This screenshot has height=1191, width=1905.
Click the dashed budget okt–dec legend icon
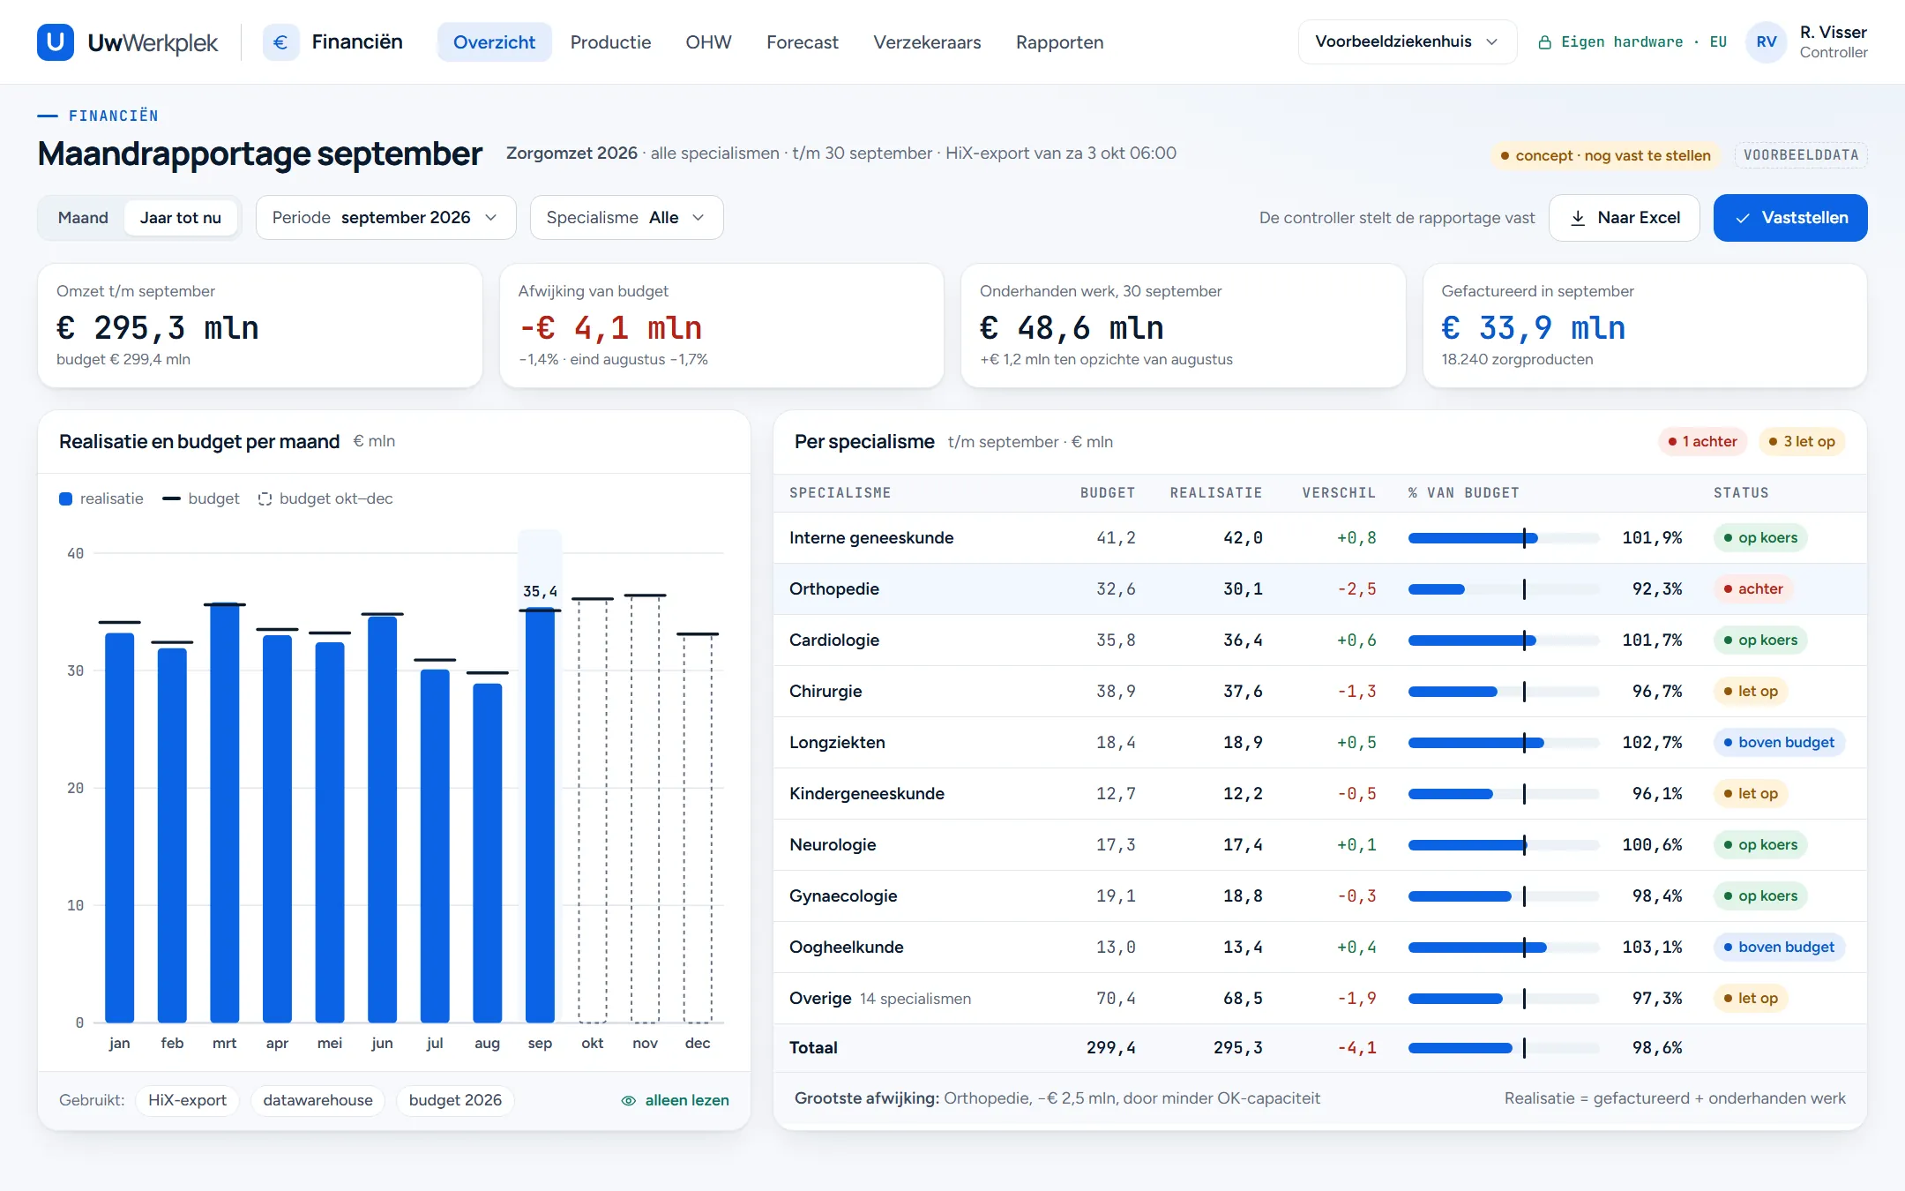pos(265,498)
